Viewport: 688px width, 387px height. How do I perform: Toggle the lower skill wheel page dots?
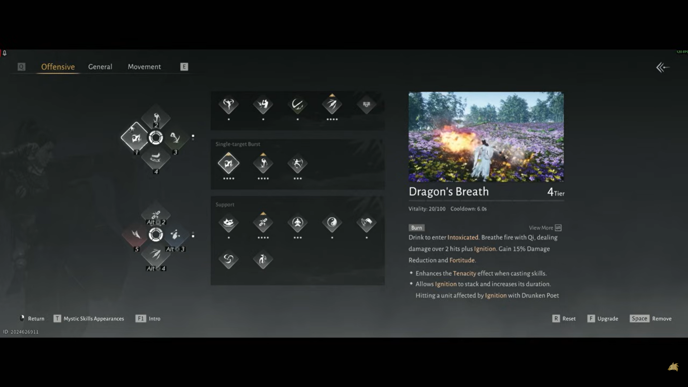tap(193, 235)
